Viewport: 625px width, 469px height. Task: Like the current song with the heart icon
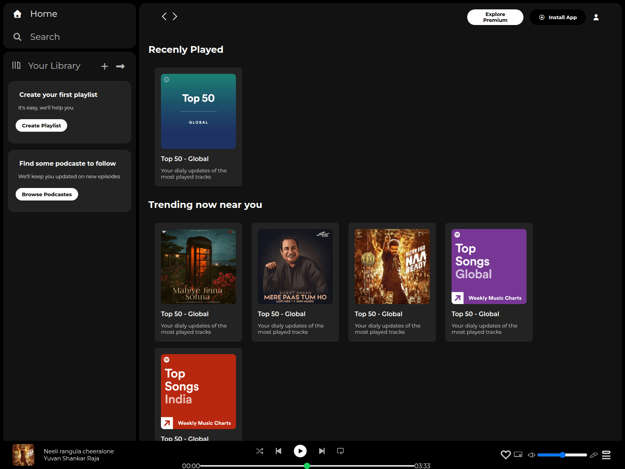pyautogui.click(x=506, y=455)
